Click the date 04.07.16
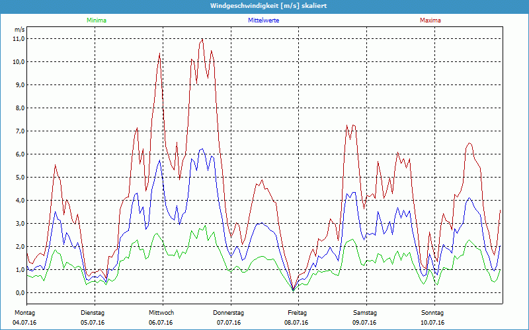This screenshot has height=330, width=529. (x=24, y=323)
